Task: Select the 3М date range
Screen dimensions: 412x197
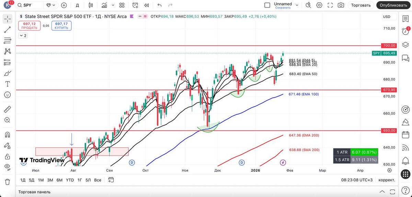Action: click(x=50, y=180)
